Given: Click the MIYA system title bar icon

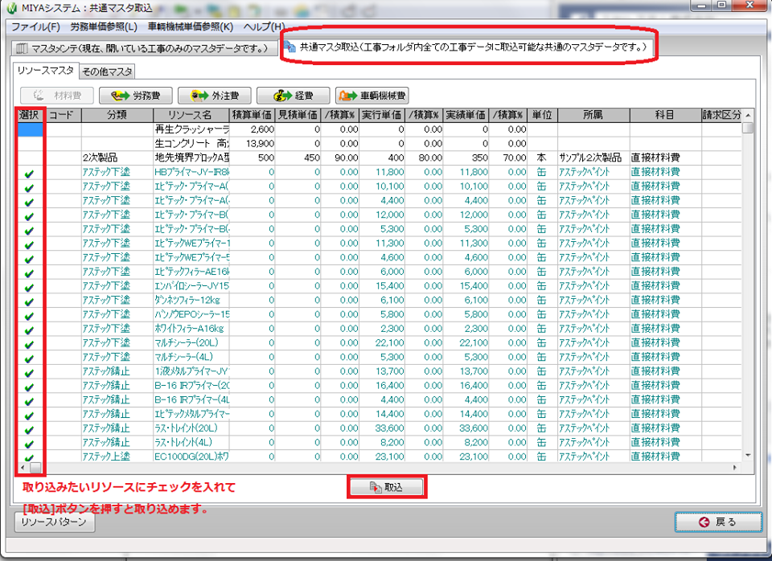Looking at the screenshot, I should point(12,8).
